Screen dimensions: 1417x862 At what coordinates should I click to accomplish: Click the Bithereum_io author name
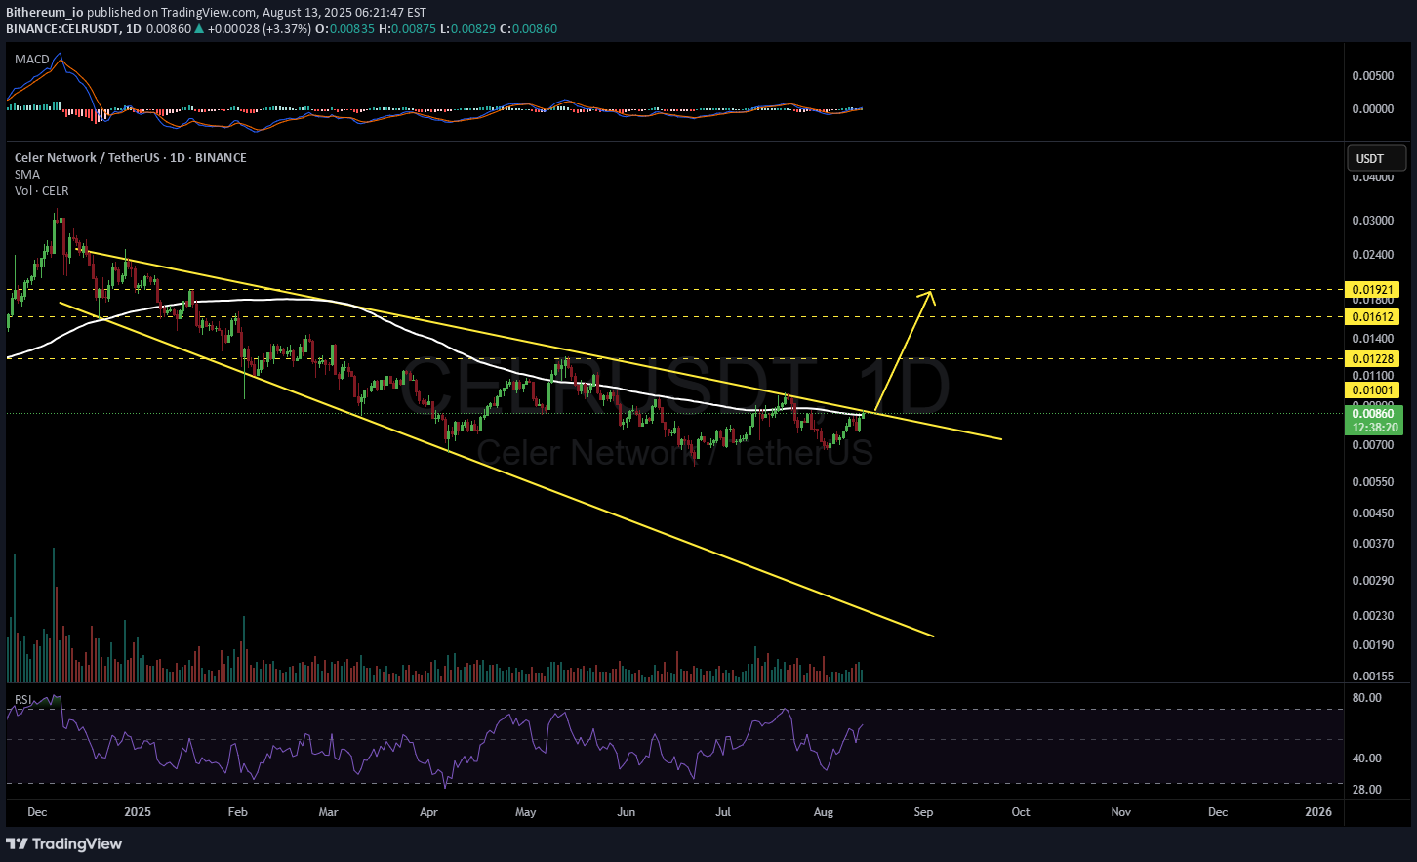tap(45, 13)
